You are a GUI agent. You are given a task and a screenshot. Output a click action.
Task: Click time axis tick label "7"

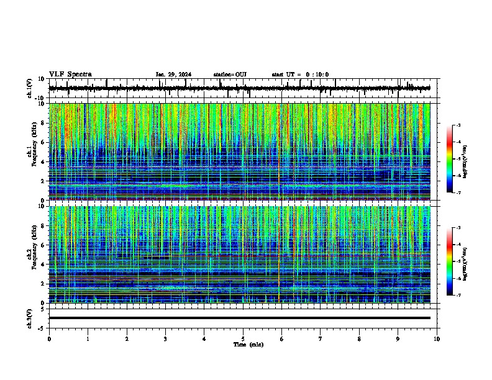coord(321,339)
